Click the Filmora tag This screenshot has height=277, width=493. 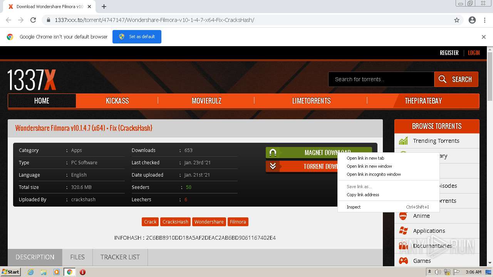point(238,222)
